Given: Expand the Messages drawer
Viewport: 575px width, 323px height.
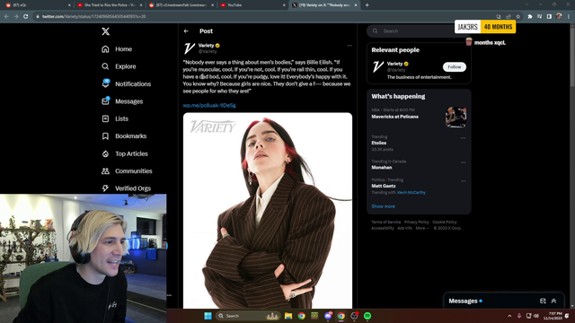Looking at the screenshot, I should pyautogui.click(x=553, y=301).
